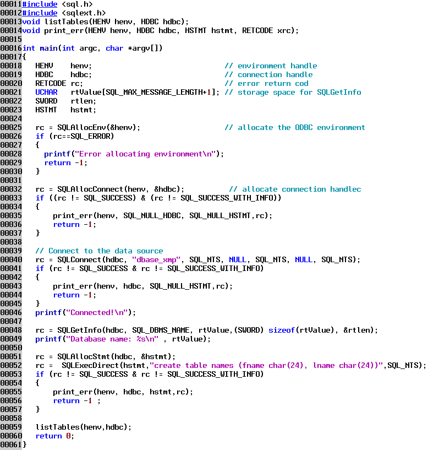
Task: Click the opening brace on line 00017
Action: [x=24, y=57]
